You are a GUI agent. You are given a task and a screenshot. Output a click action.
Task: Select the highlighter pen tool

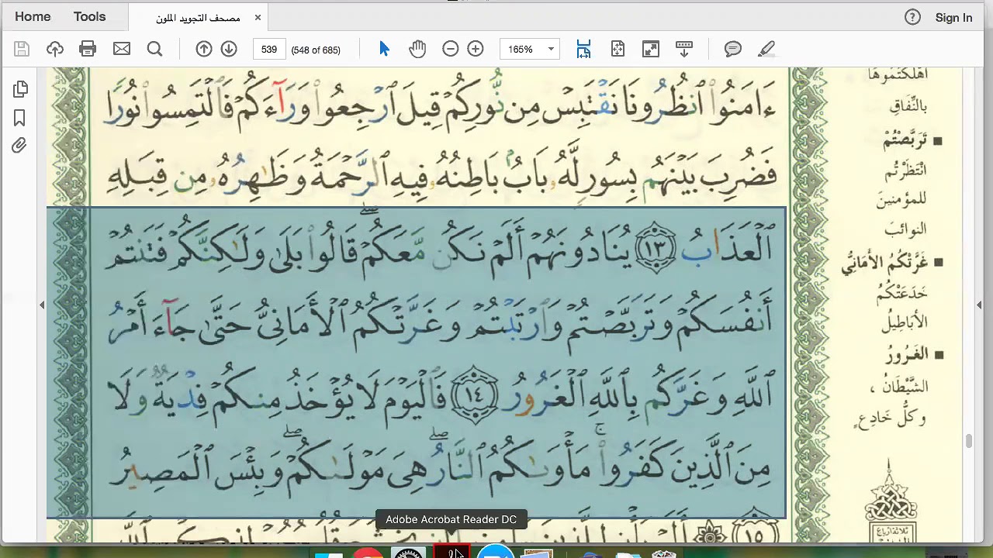(x=766, y=50)
